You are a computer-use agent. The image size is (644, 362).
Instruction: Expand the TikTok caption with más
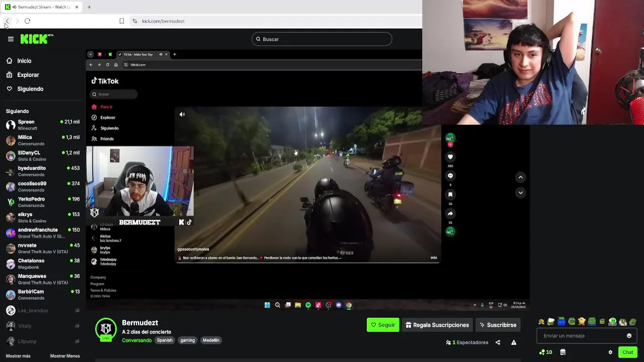click(434, 257)
